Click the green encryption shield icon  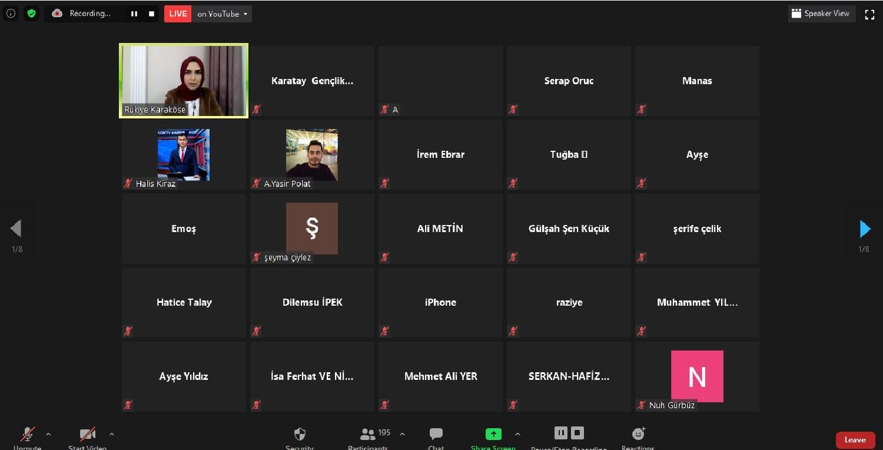(31, 14)
